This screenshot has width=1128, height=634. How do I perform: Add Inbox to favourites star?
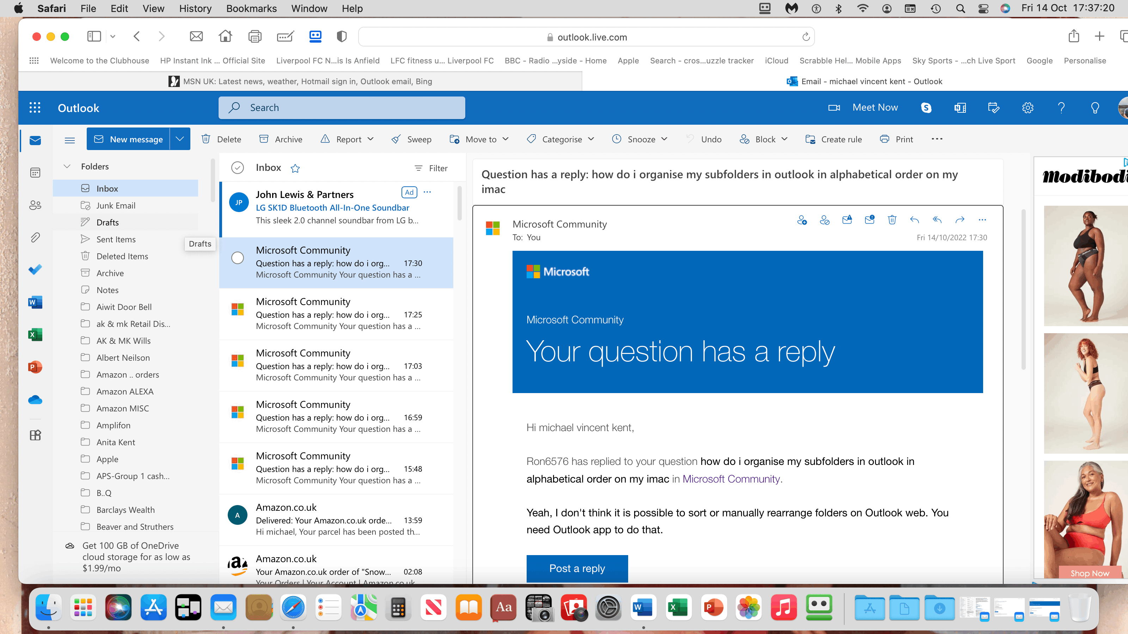click(x=295, y=168)
